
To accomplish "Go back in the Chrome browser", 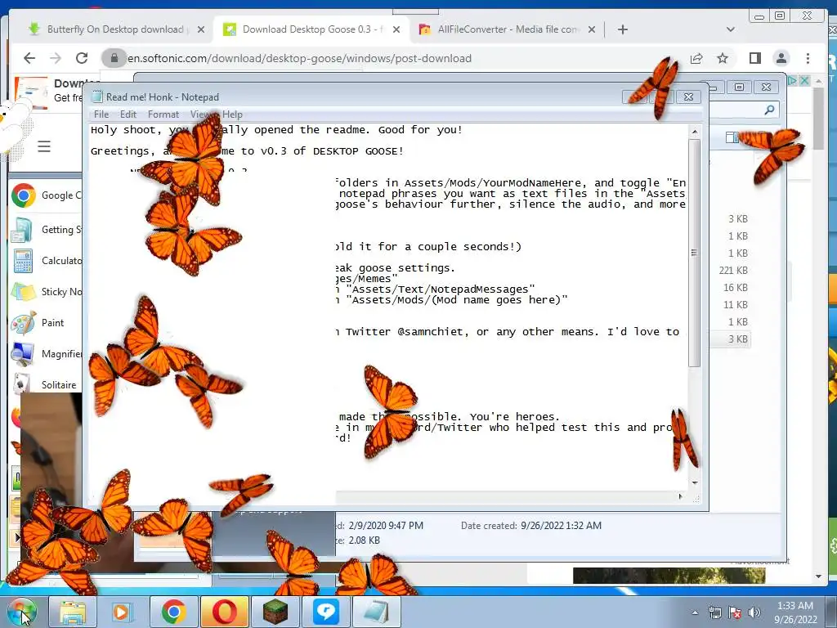I will (x=29, y=58).
